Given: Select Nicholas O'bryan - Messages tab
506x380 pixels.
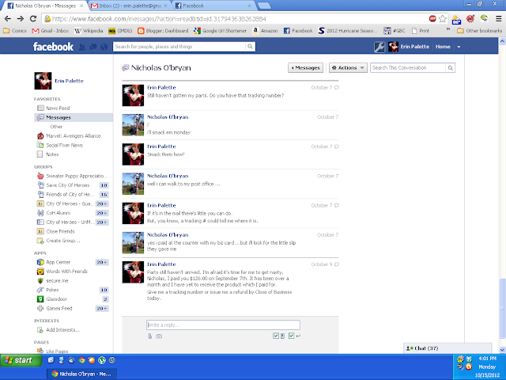Looking at the screenshot, I should tap(45, 6).
